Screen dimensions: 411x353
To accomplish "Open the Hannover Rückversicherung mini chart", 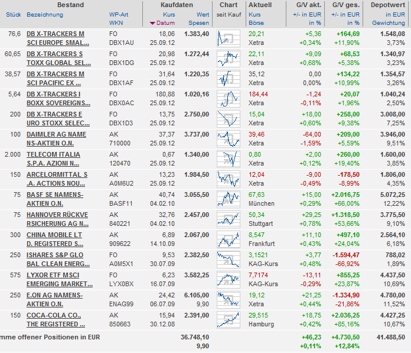I will click(229, 219).
